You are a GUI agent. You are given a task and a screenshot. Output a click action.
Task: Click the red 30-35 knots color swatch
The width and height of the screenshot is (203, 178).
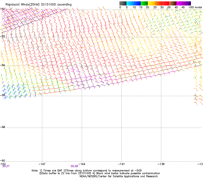166,3
